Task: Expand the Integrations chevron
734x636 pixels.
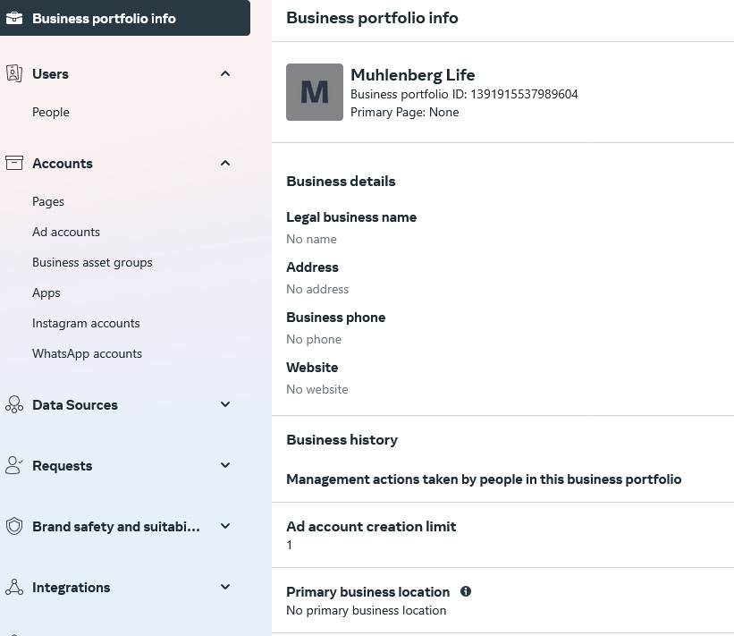Action: click(x=225, y=587)
